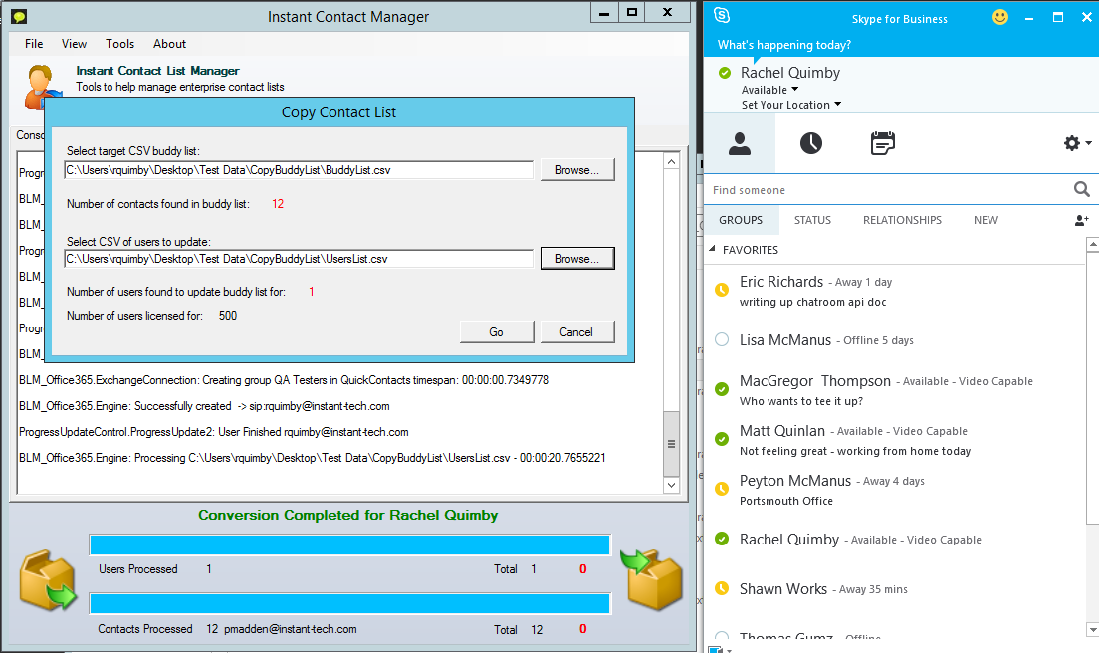This screenshot has height=653, width=1099.
Task: Collapse the Favorites group
Action: point(712,249)
